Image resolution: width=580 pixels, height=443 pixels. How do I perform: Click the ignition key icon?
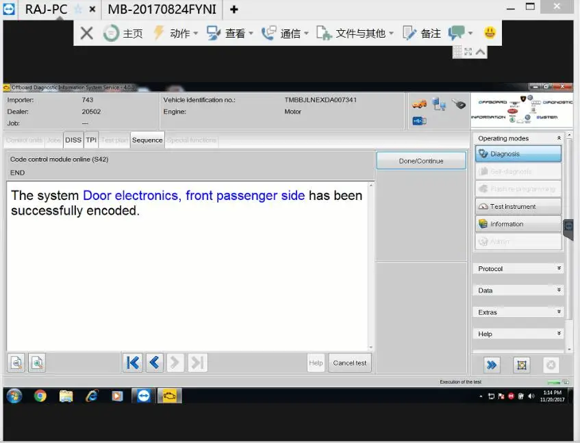(459, 104)
